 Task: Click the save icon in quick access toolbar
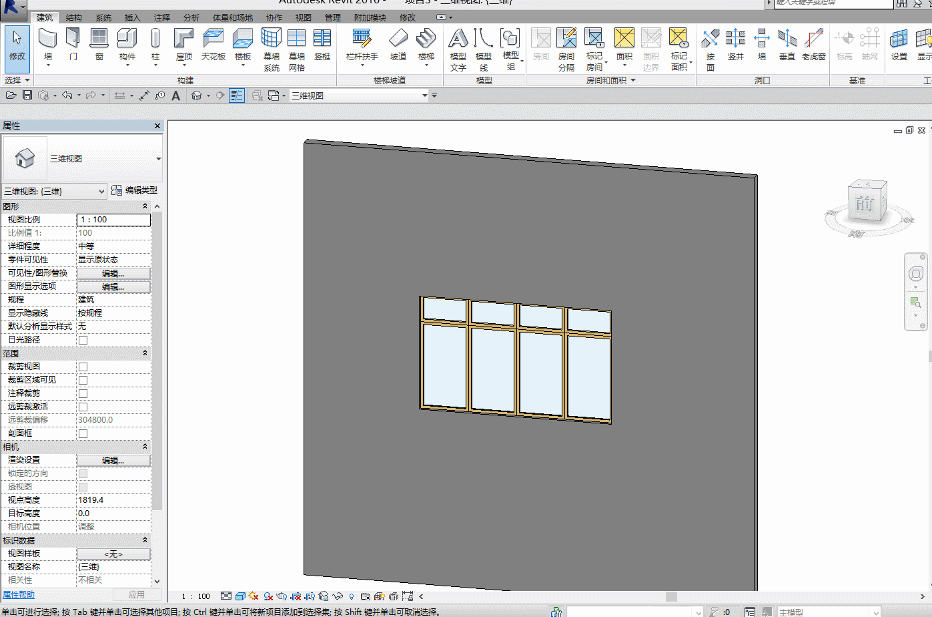[x=27, y=95]
